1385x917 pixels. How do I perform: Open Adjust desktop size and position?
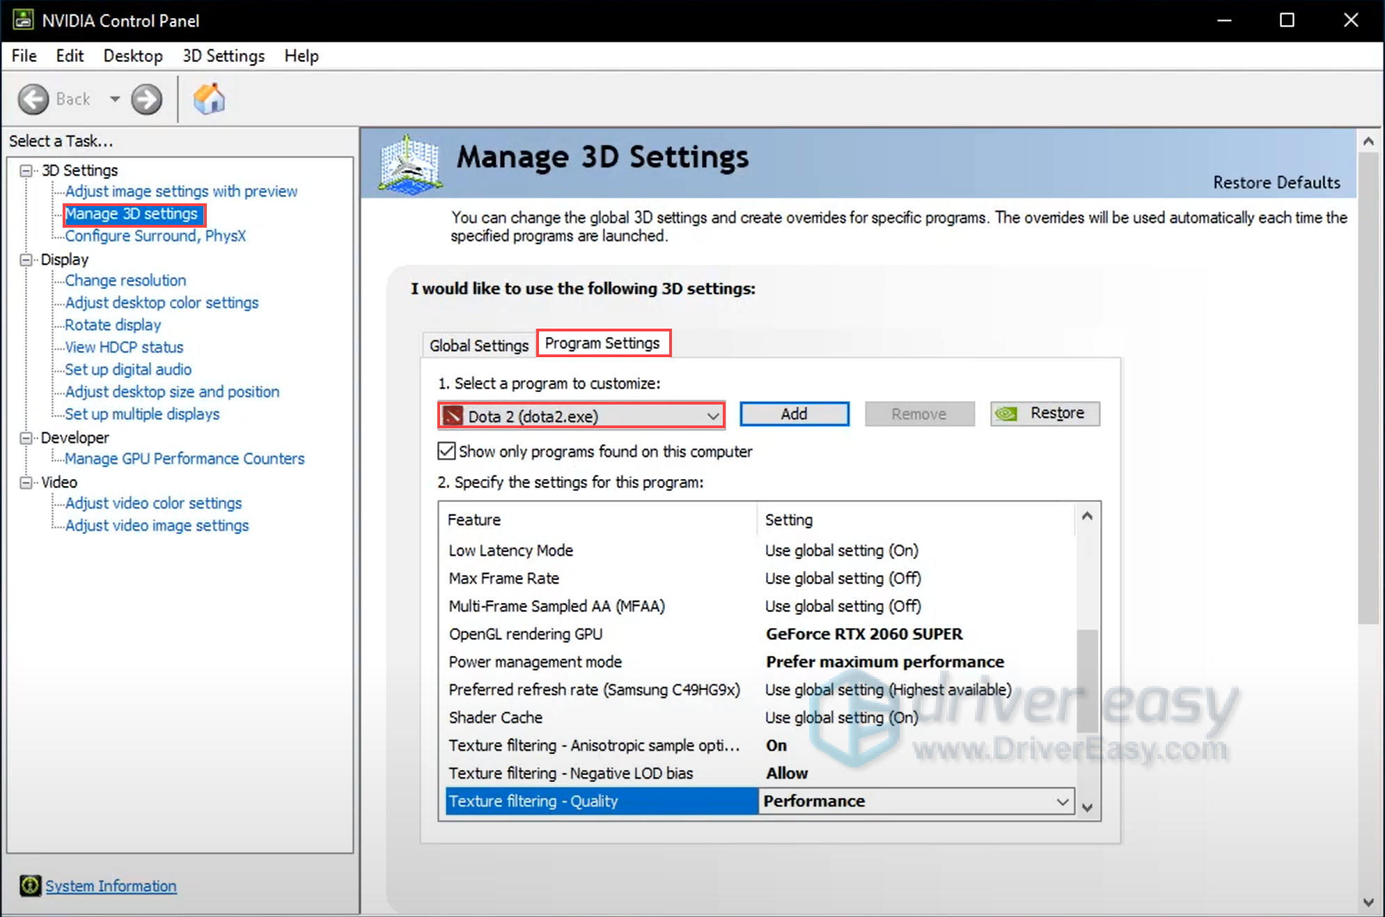click(172, 392)
